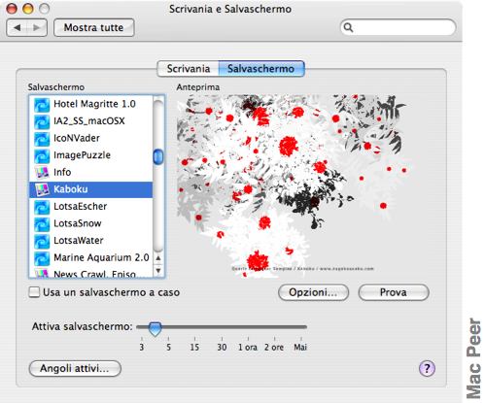Select the Salvaschermo tab
The image size is (485, 403).
point(261,69)
